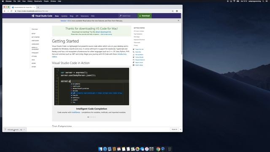Click the Subscribe RSS icon
Image resolution: width=270 pixels, height=152 pixels.
pyautogui.click(x=134, y=52)
